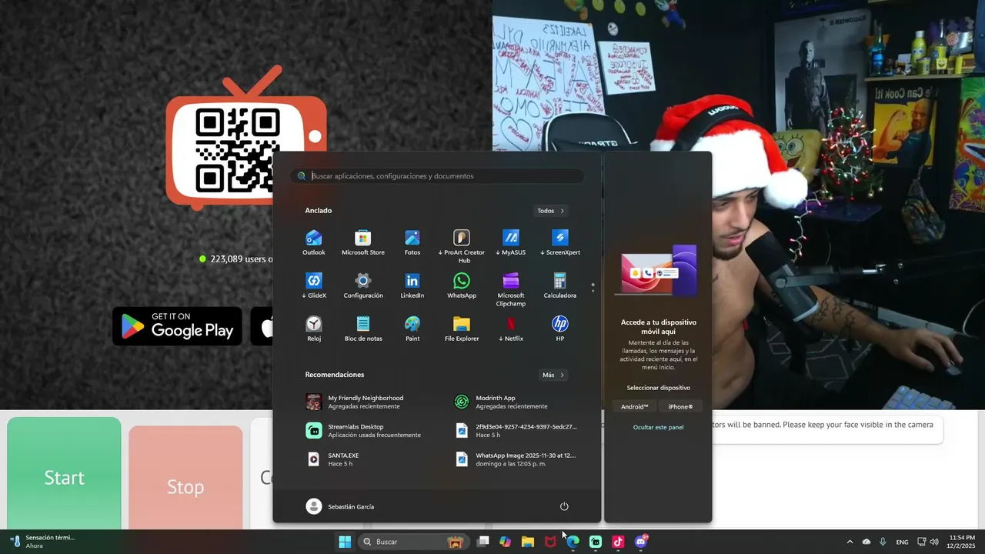
Task: Switch ENG input language indicator
Action: [x=902, y=542]
